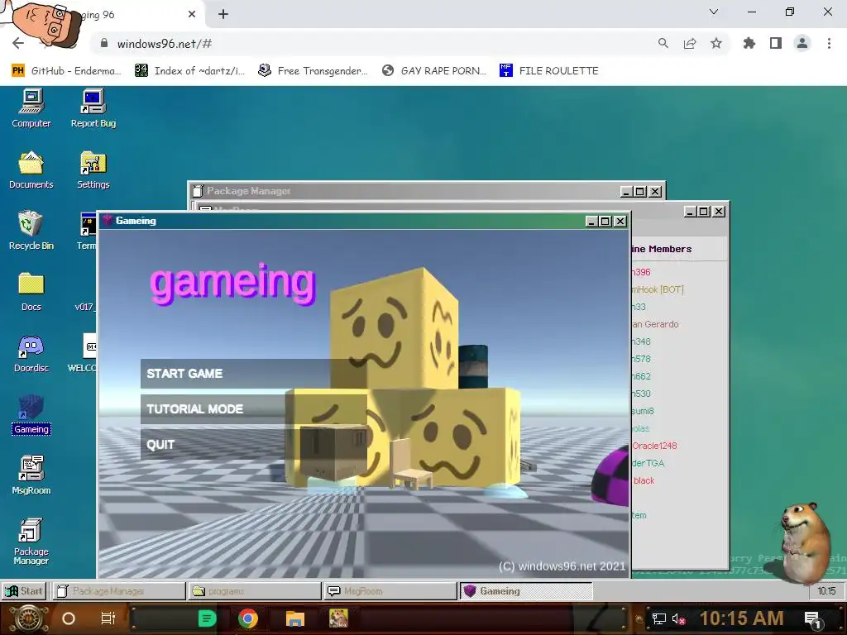Select member 'an Gerardo' in MsgRoom list
This screenshot has height=635, width=847.
(x=655, y=324)
